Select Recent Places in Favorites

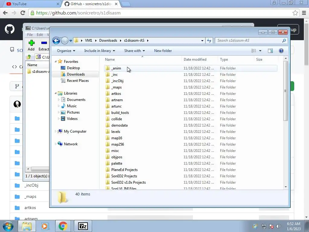(x=78, y=80)
